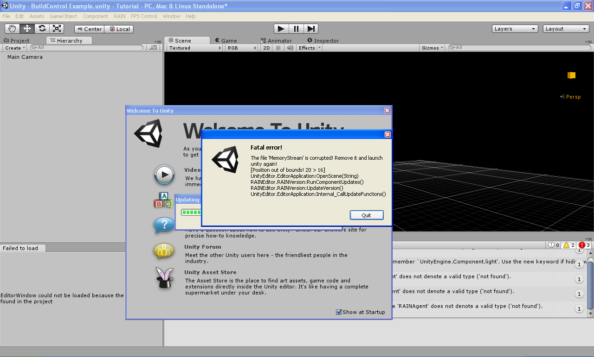Open the Layout dropdown
The width and height of the screenshot is (594, 357).
(x=566, y=29)
